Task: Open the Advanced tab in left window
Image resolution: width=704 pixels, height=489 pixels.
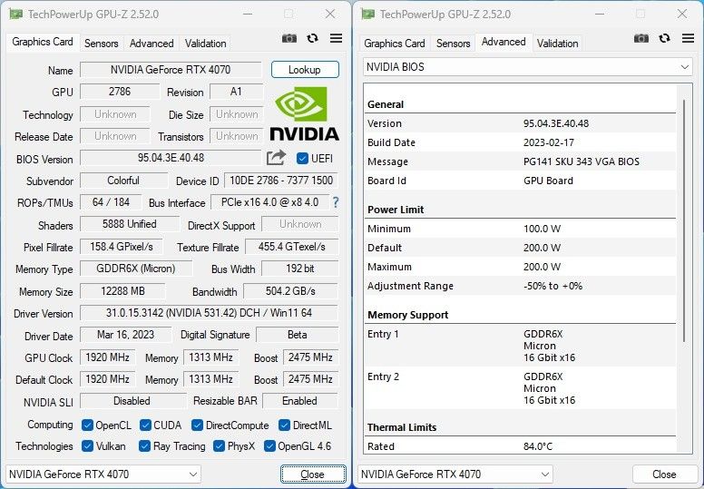Action: (152, 44)
